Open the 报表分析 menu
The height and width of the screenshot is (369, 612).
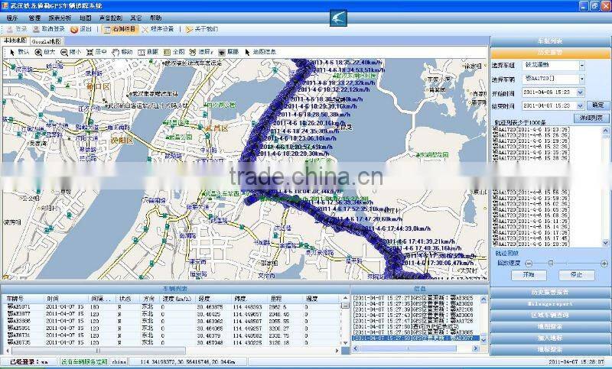(60, 18)
